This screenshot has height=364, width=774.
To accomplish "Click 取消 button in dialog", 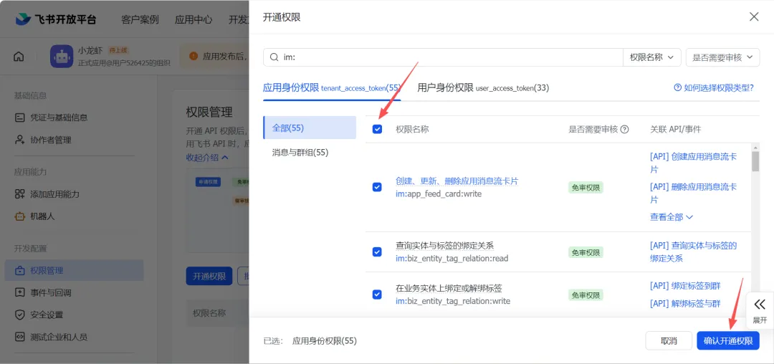I will 669,341.
